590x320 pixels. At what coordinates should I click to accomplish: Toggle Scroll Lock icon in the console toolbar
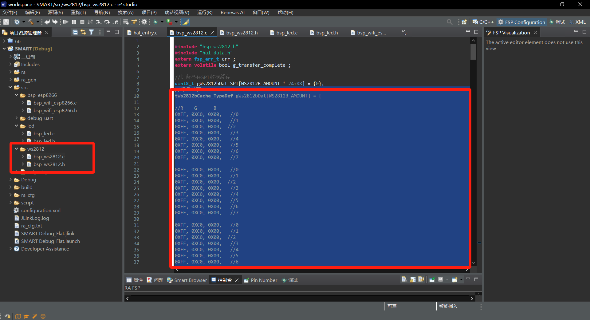click(x=413, y=279)
